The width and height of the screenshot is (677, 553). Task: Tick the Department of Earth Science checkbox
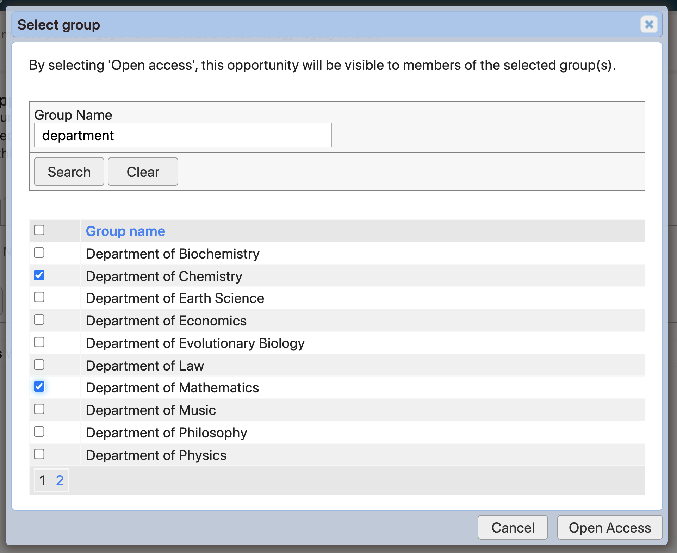(x=39, y=297)
